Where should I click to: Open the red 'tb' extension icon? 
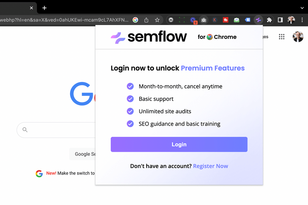(226, 20)
